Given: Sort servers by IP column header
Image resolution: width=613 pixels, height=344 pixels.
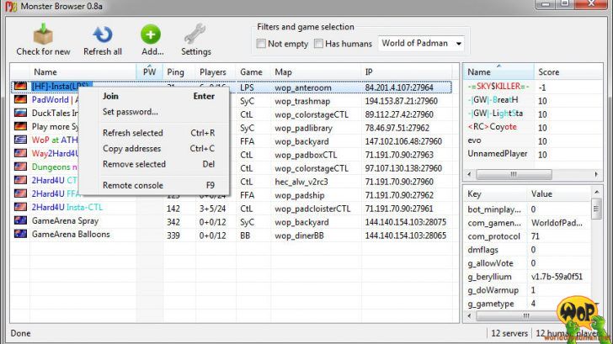Looking at the screenshot, I should [x=407, y=71].
